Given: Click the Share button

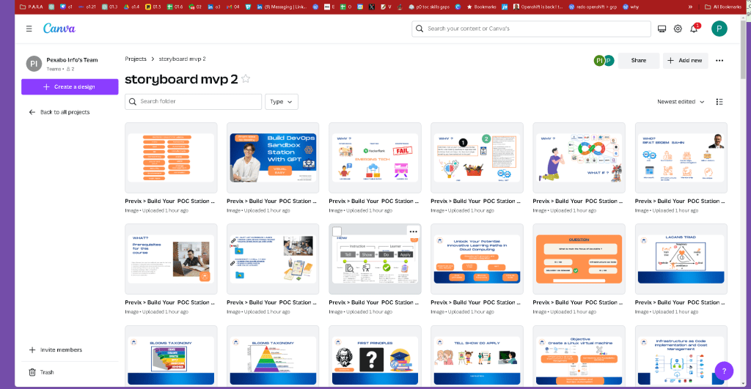Looking at the screenshot, I should pyautogui.click(x=639, y=61).
